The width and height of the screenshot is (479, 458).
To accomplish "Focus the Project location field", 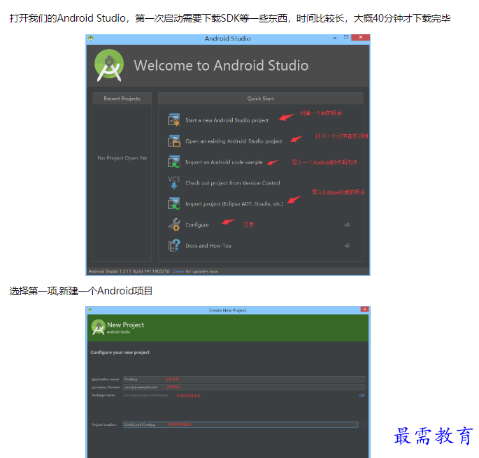I will pyautogui.click(x=240, y=424).
